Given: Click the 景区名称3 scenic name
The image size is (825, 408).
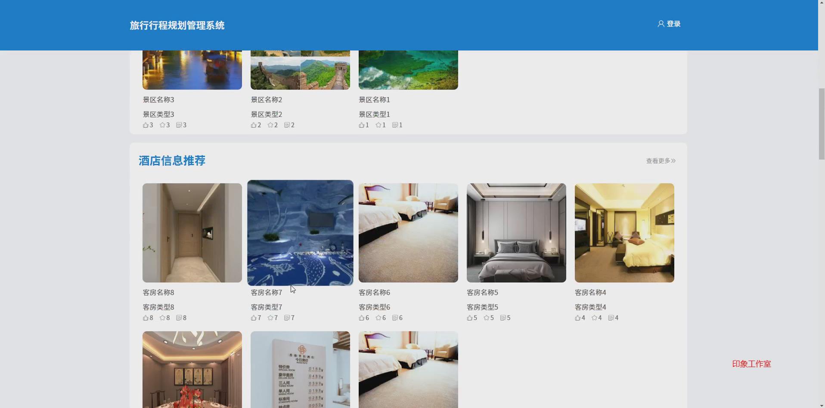Looking at the screenshot, I should [x=158, y=100].
